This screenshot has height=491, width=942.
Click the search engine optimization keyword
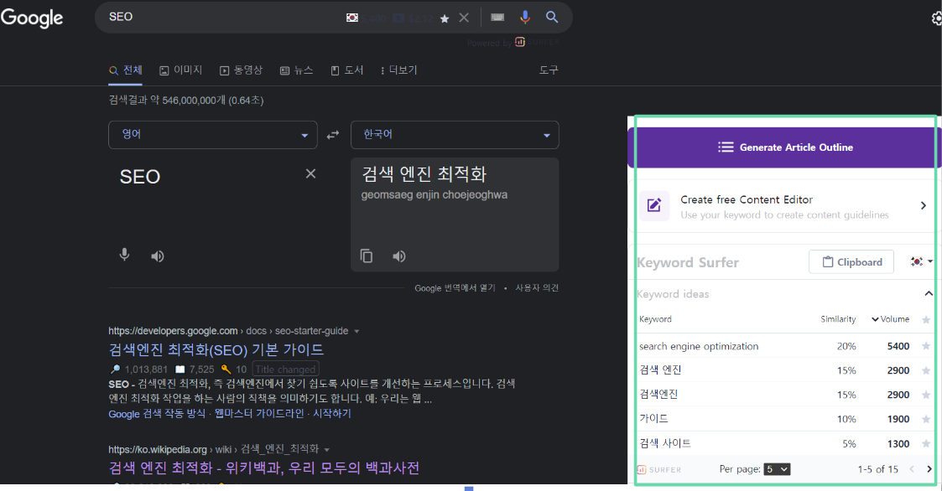pos(699,346)
